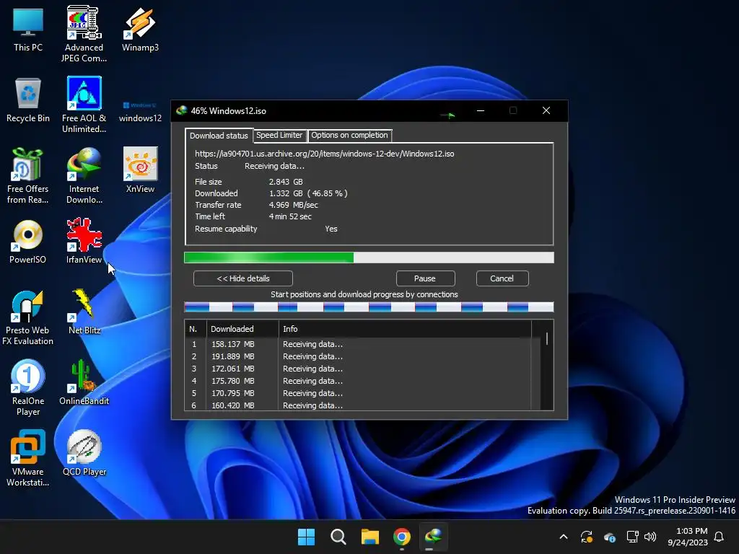Open Free Offers from Real shortcut

[x=28, y=175]
